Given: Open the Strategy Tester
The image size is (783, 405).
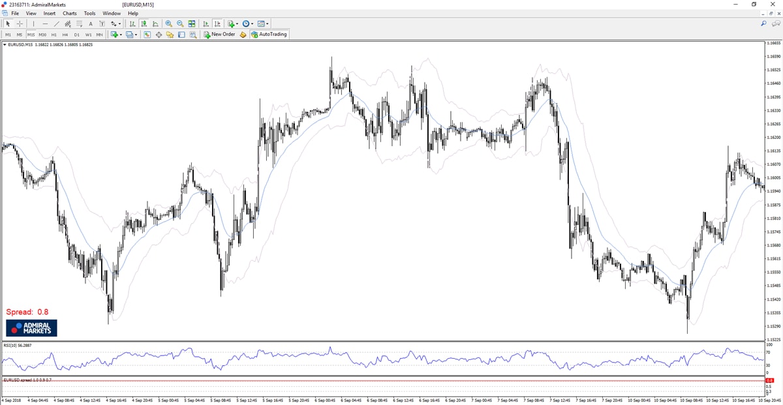Looking at the screenshot, I should (193, 35).
